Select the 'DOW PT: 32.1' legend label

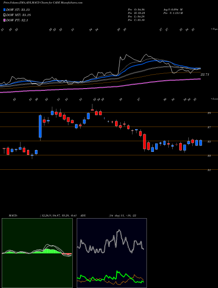click(17, 20)
